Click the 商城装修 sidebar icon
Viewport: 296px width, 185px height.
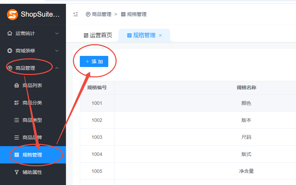10,51
